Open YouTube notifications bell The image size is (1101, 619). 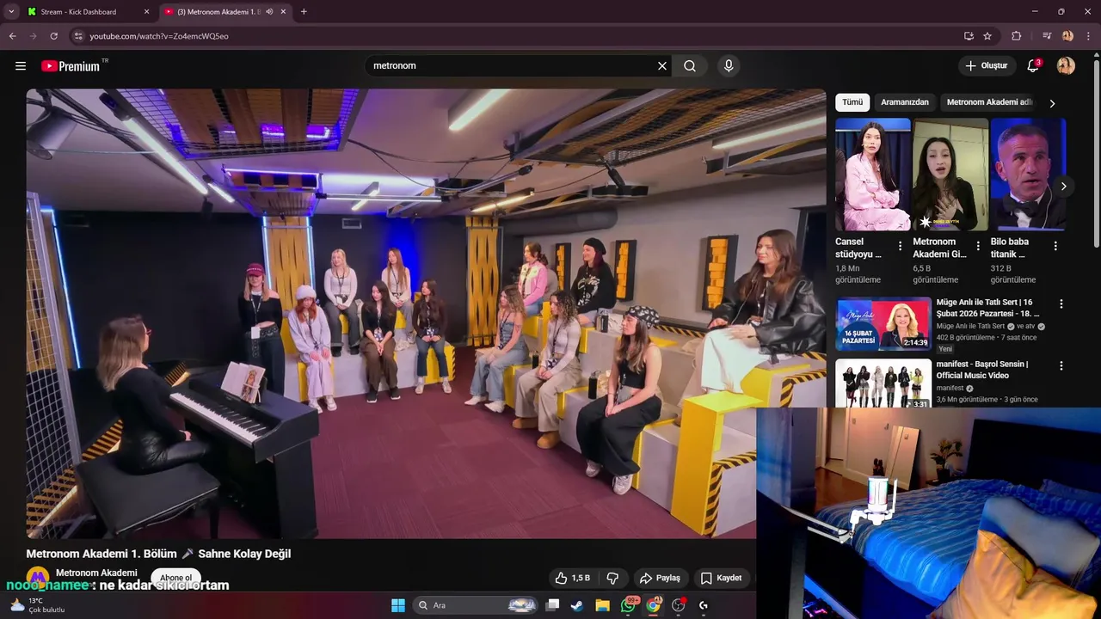(1033, 66)
